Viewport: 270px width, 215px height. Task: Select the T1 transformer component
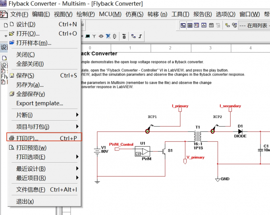198,136
